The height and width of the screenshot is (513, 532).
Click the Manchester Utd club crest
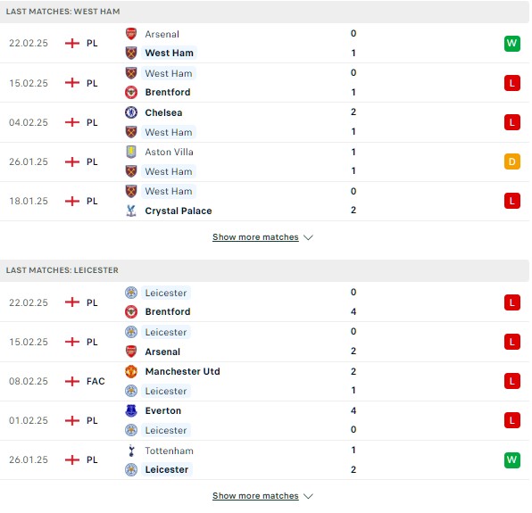click(x=131, y=371)
